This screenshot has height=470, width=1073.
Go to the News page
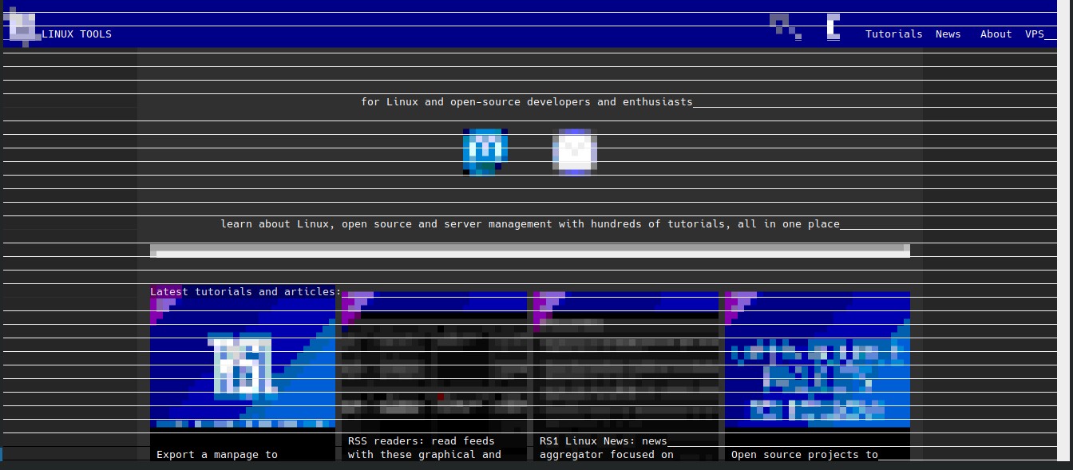pyautogui.click(x=948, y=34)
